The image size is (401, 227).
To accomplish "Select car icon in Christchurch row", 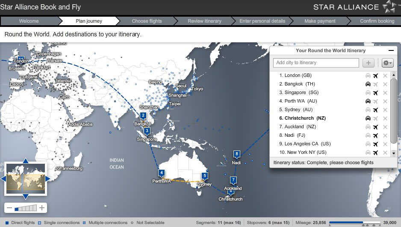I will click(x=368, y=118).
